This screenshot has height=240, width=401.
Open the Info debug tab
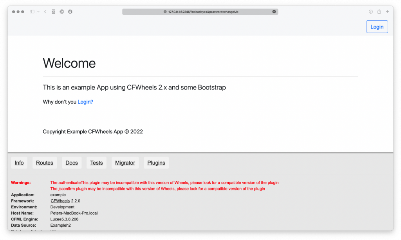[x=19, y=163]
